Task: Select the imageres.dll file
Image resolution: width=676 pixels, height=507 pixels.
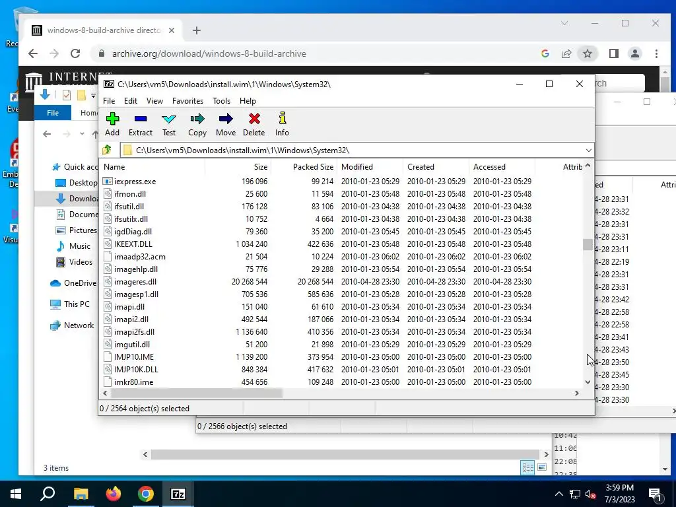Action: point(135,282)
